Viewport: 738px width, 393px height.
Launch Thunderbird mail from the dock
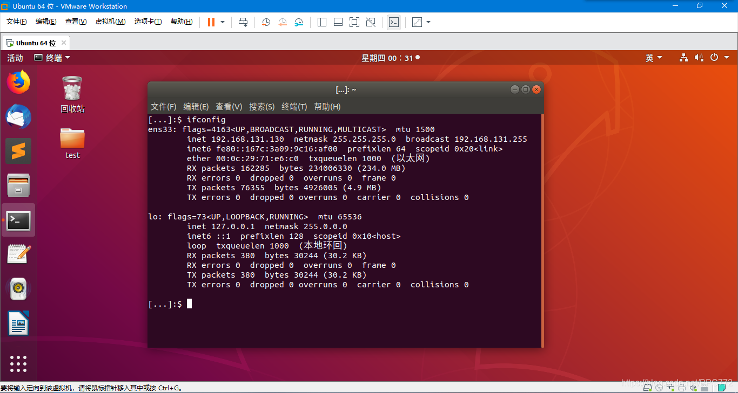coord(18,116)
